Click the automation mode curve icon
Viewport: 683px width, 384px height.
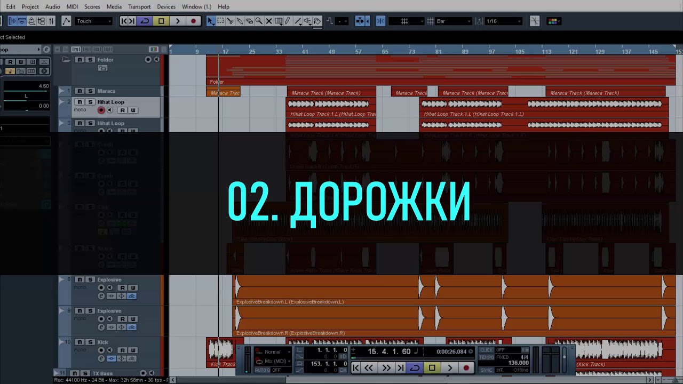click(x=66, y=21)
